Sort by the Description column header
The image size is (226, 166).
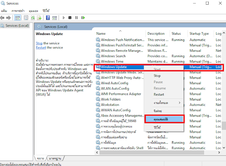click(x=157, y=34)
